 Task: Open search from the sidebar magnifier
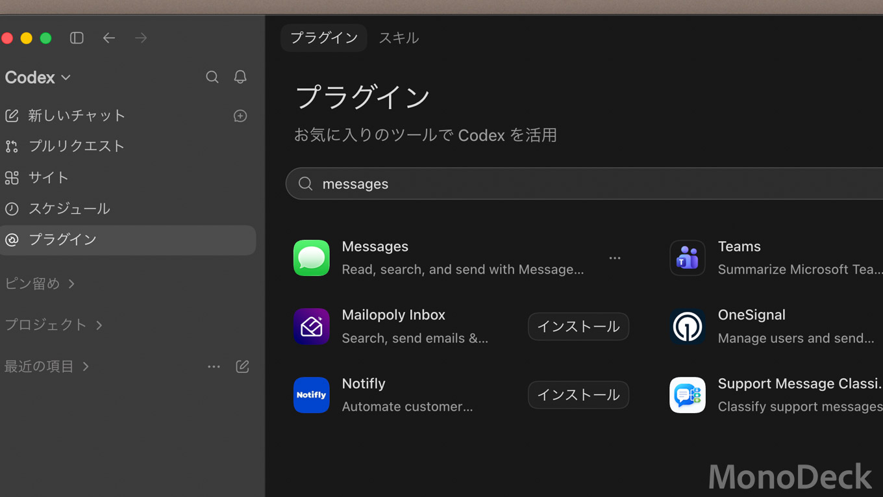(212, 77)
